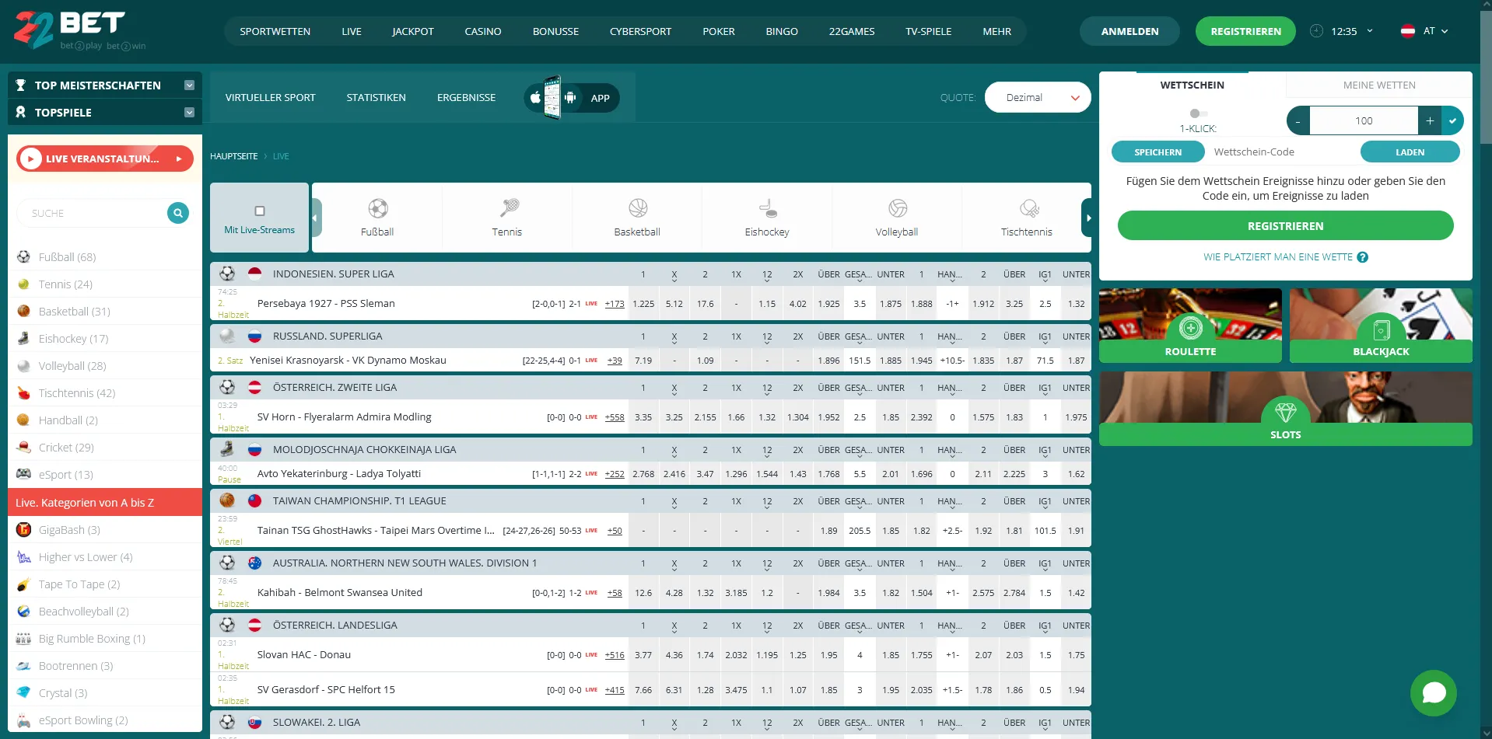
Task: Open the CYBERSPORT menu item
Action: point(640,31)
